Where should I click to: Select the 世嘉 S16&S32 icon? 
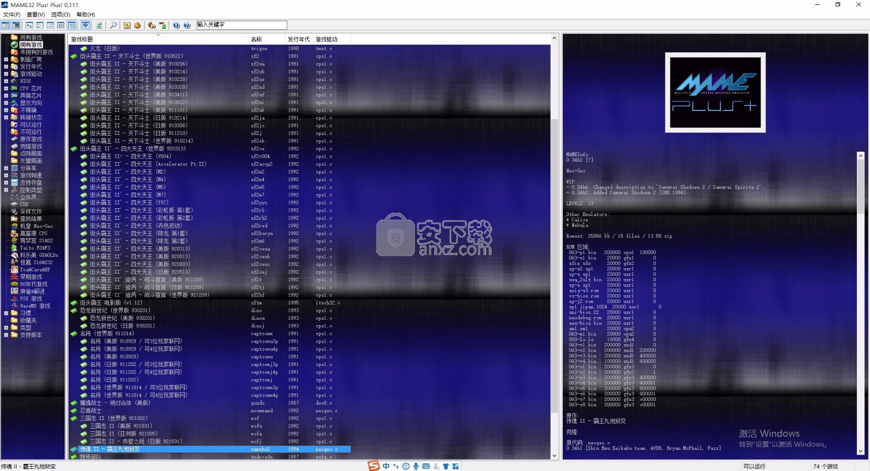click(15, 262)
